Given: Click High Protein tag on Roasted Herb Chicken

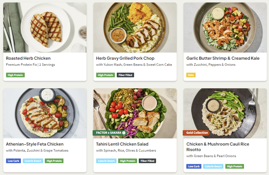Looking at the screenshot, I should click(x=15, y=75).
